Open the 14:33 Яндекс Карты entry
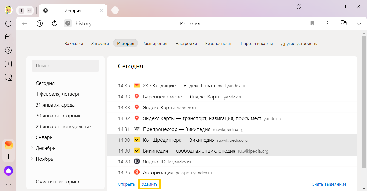367x191 pixels. pyautogui.click(x=159, y=107)
